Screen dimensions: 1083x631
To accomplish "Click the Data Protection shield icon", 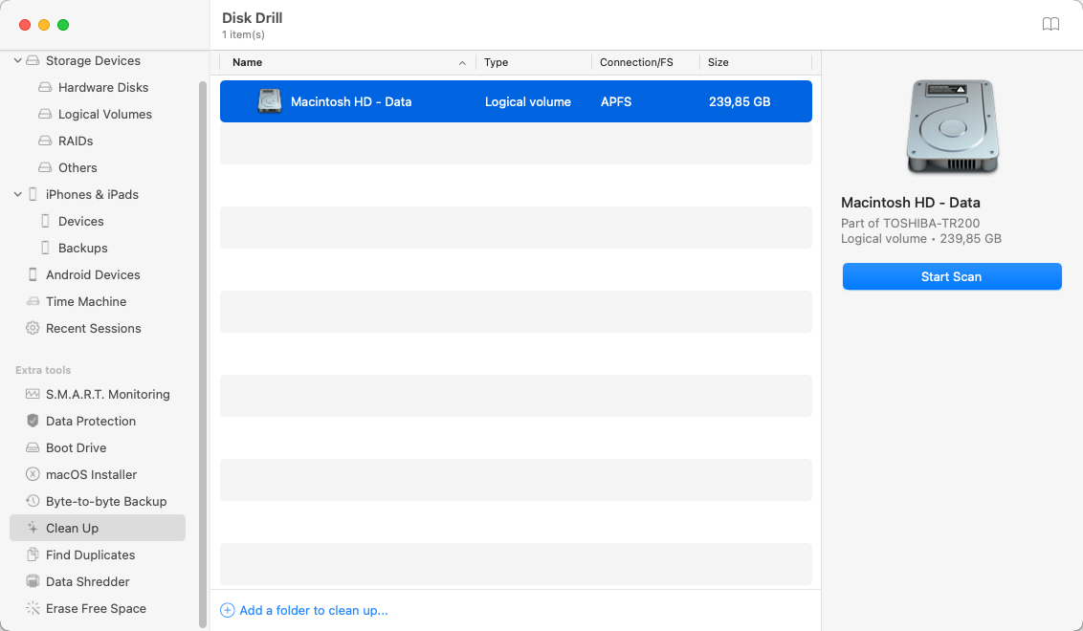I will 33,421.
